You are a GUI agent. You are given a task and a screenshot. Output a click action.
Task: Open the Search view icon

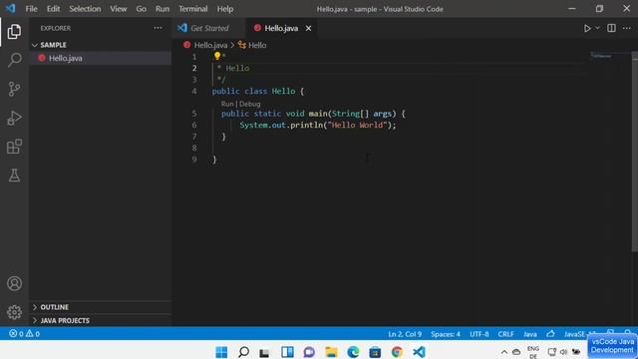point(14,60)
